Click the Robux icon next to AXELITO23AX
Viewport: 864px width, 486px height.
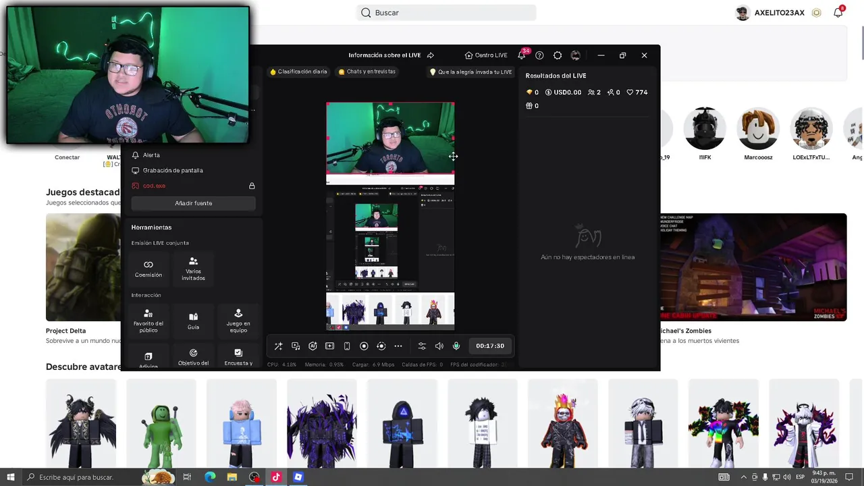pos(817,13)
